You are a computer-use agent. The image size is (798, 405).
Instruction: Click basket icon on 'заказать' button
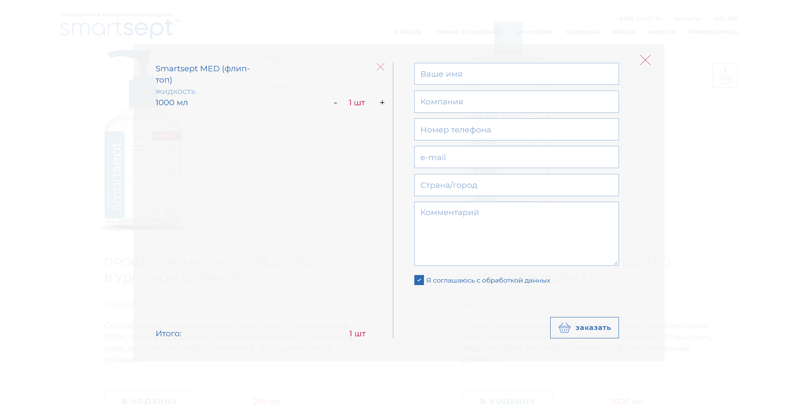coord(564,327)
